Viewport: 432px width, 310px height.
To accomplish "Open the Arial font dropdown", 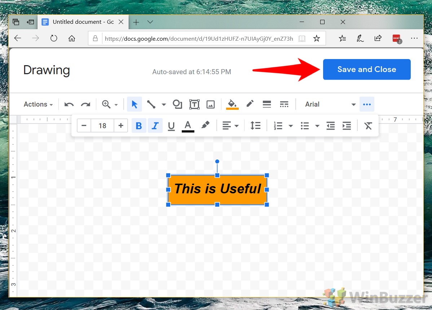I will tap(330, 104).
